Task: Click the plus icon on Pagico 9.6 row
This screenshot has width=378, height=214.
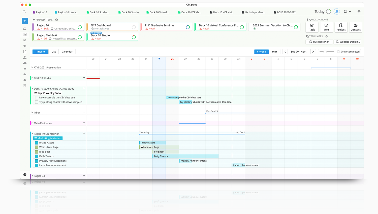Action: [84, 175]
